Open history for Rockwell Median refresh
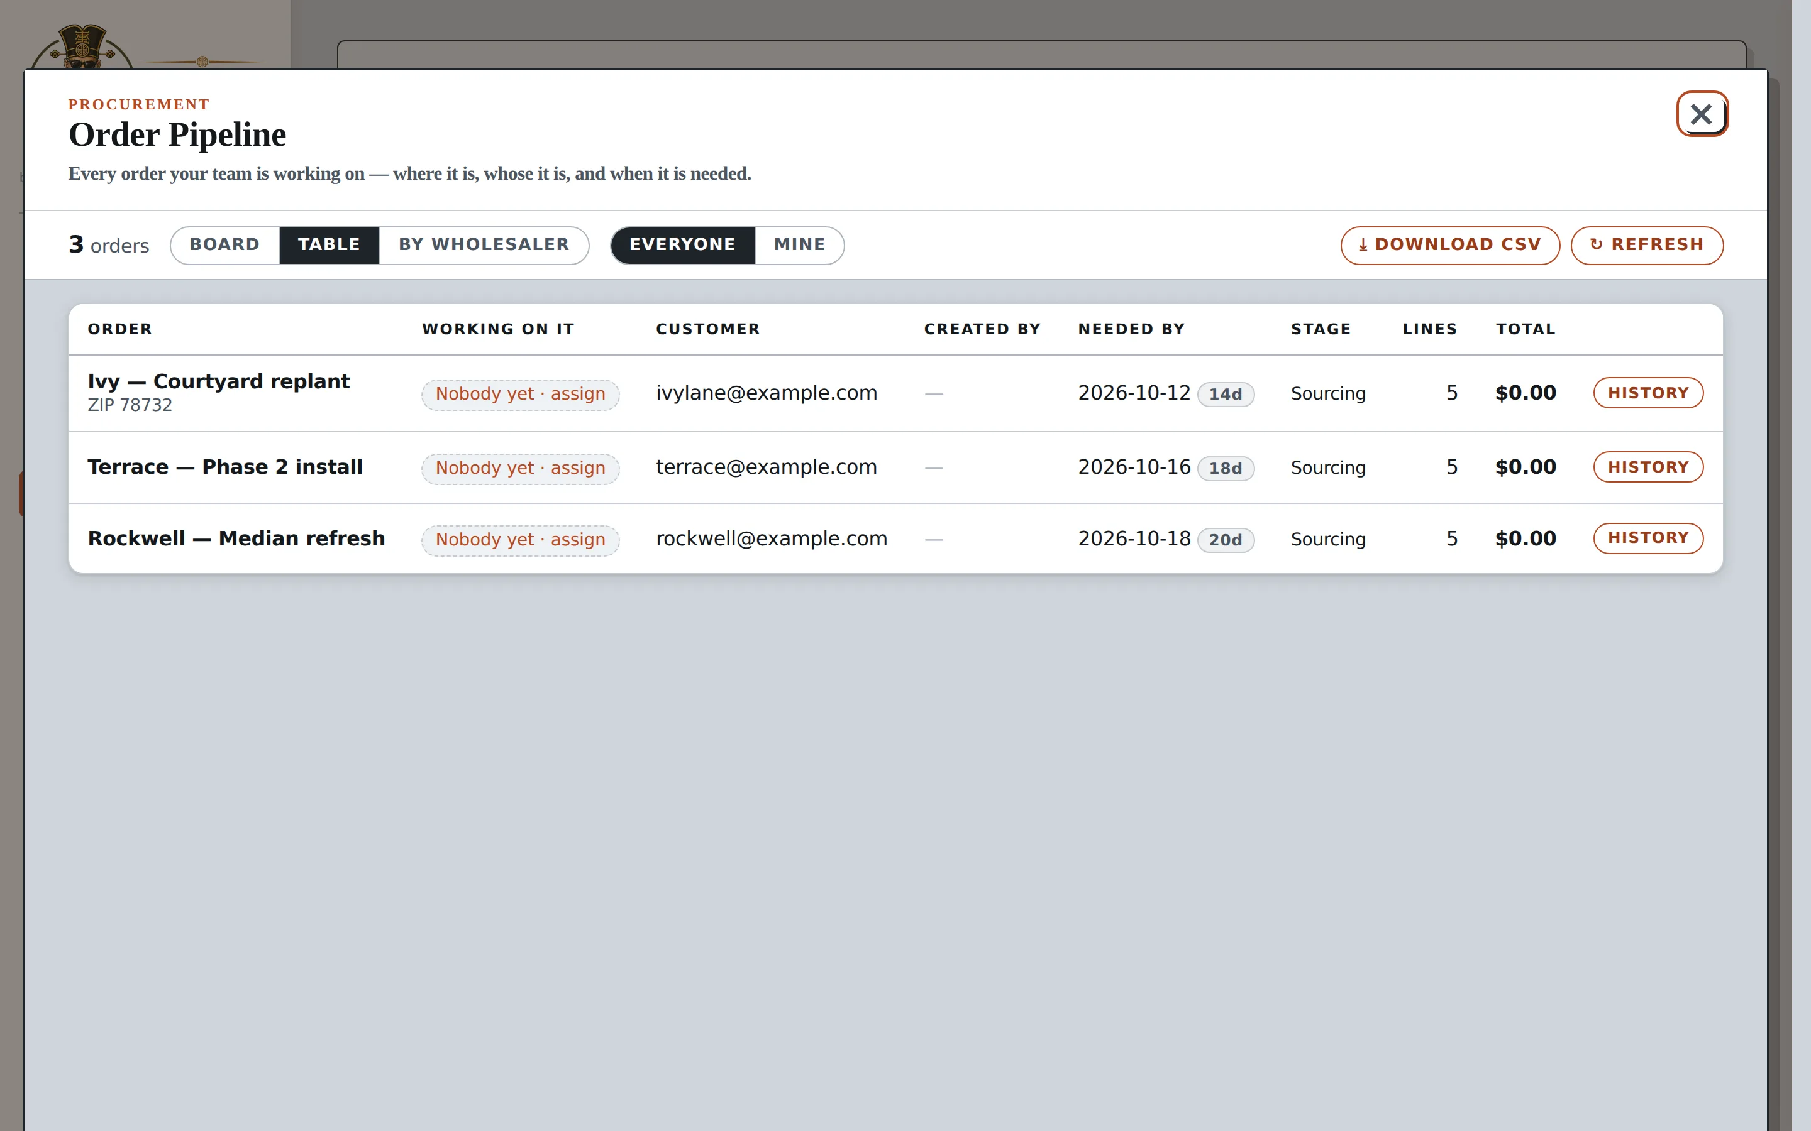The width and height of the screenshot is (1811, 1131). [1648, 538]
